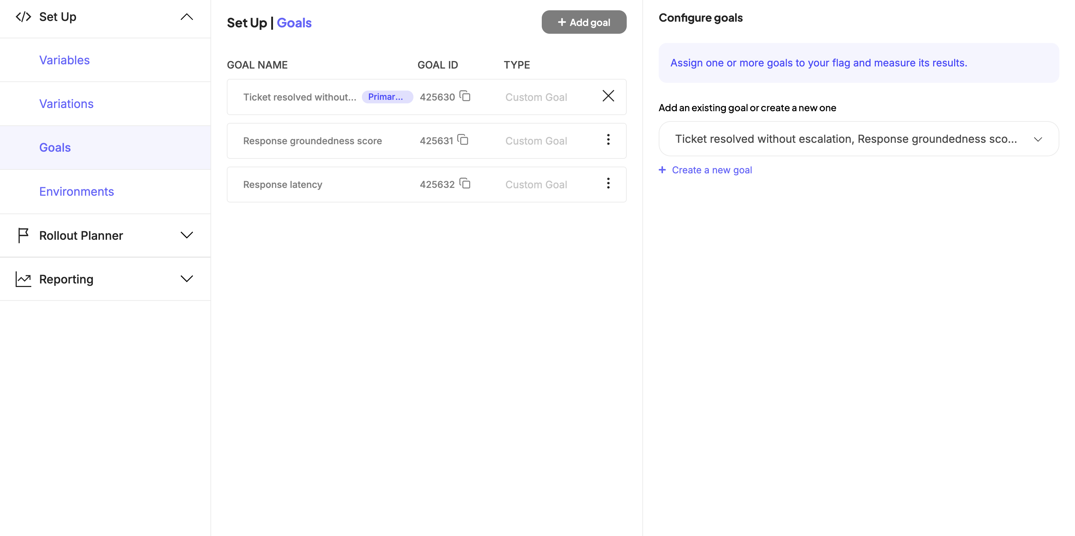The height and width of the screenshot is (536, 1075).
Task: Open the existing goals dropdown
Action: coord(859,139)
